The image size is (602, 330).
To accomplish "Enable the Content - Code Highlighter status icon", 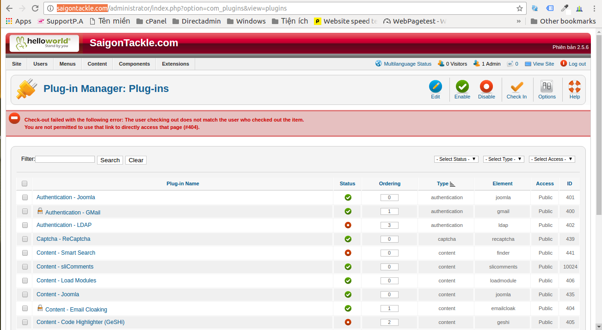I will click(x=348, y=322).
